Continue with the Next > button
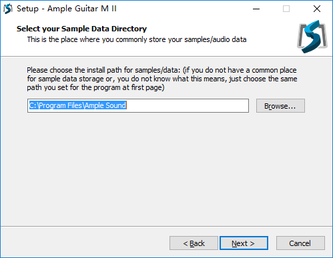This screenshot has width=333, height=258. point(244,243)
